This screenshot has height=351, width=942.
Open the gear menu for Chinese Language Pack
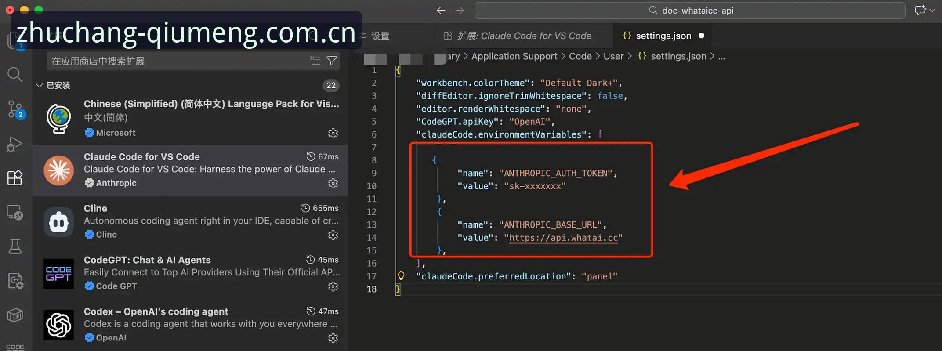333,133
